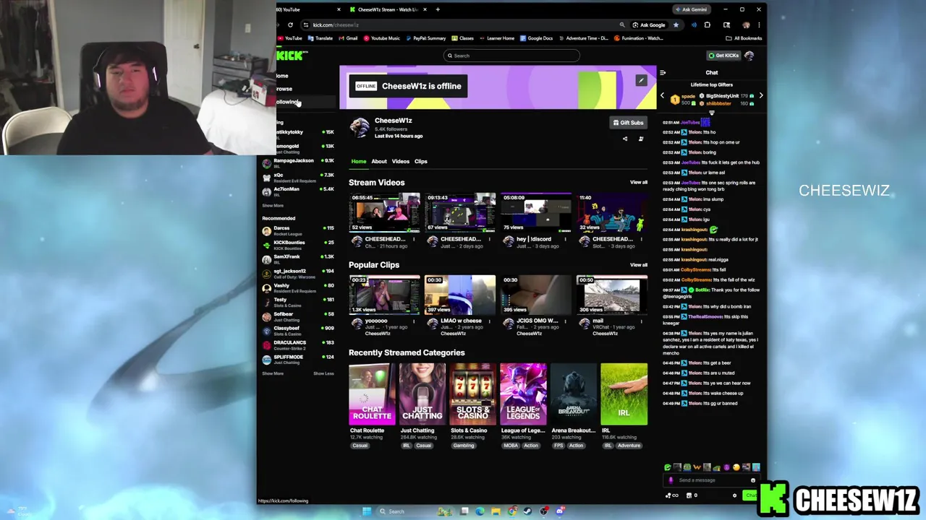This screenshot has height=520, width=926.
Task: Click Show Less in Recommended list
Action: 323,373
